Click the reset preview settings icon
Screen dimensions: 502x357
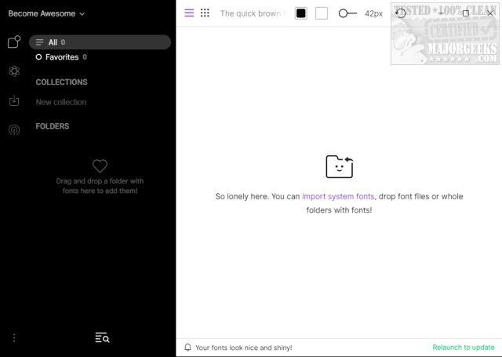tap(400, 13)
